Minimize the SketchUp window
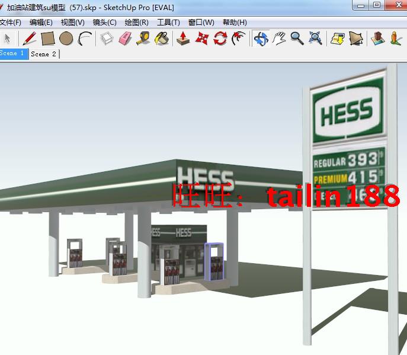Image resolution: width=407 pixels, height=355 pixels. pos(361,5)
